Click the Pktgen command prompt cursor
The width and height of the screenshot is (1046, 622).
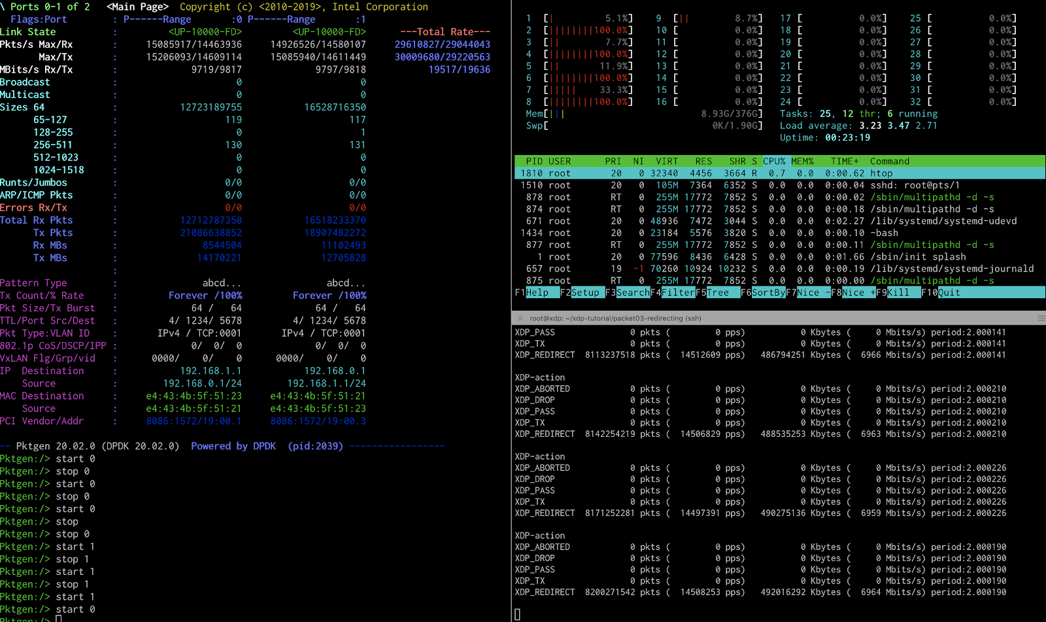[59, 619]
